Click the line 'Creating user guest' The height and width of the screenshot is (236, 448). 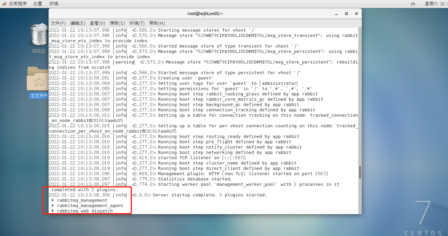[131, 78]
